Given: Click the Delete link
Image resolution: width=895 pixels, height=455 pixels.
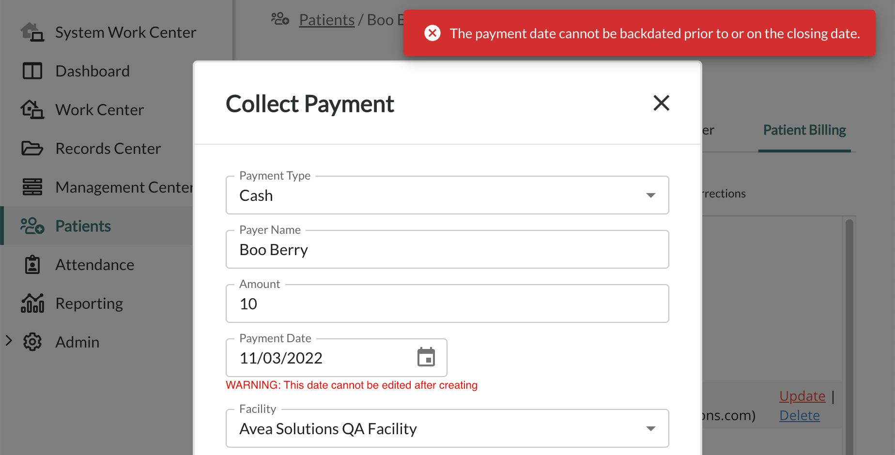Looking at the screenshot, I should pos(800,415).
